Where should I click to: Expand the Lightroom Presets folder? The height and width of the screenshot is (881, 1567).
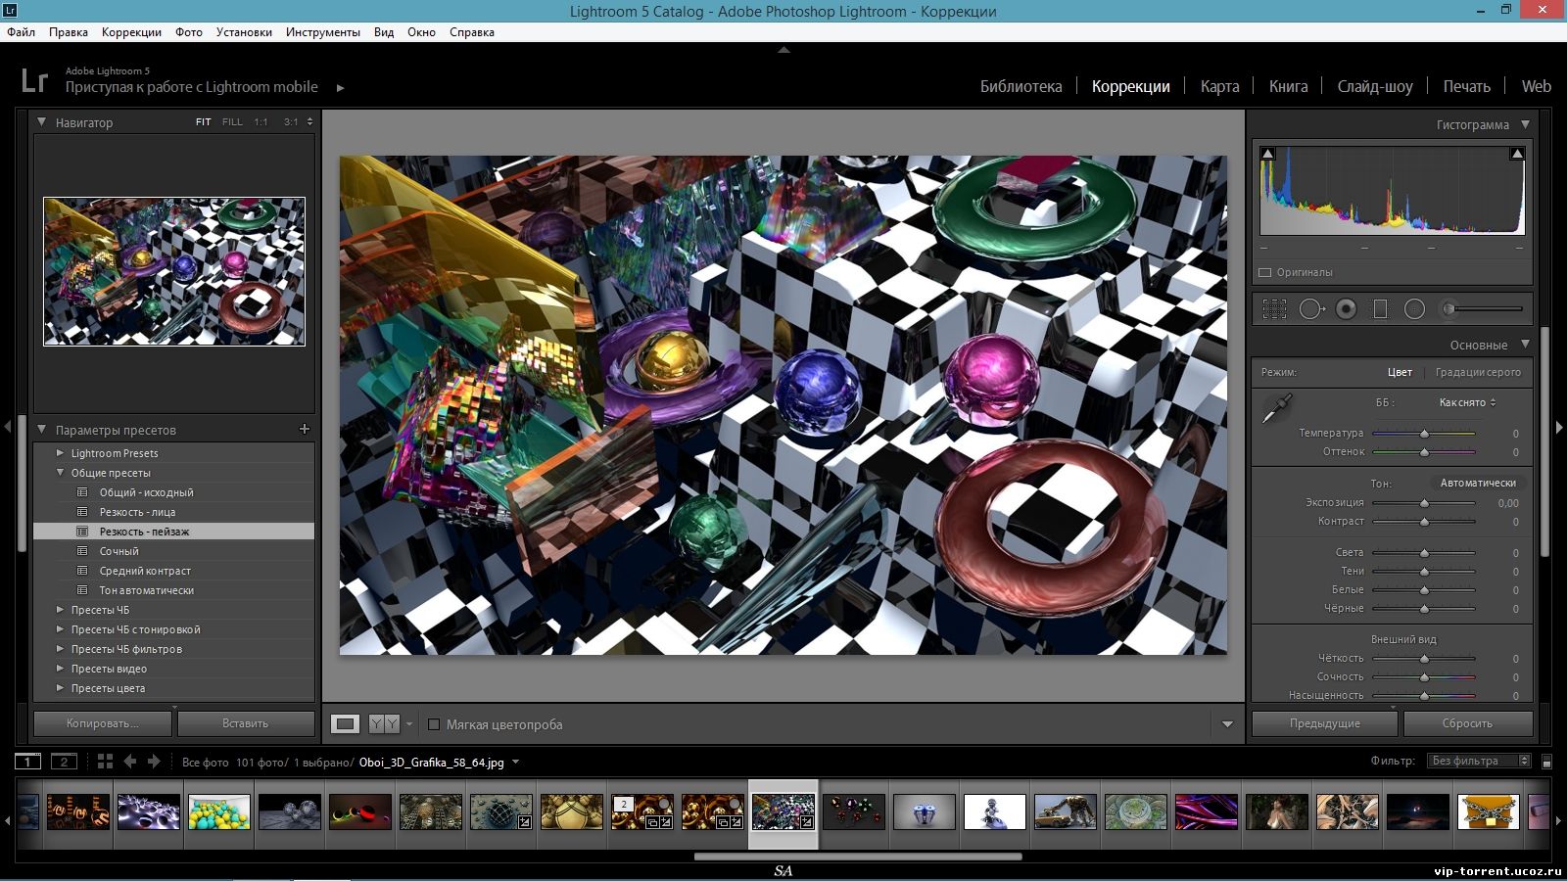60,453
